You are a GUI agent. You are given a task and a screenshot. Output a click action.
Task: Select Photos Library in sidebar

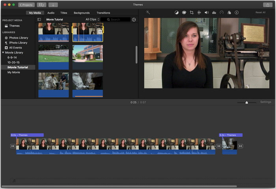19,38
